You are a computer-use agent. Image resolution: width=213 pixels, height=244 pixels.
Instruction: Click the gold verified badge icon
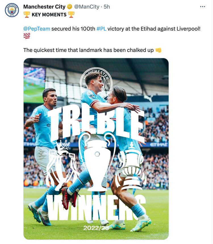click(70, 7)
